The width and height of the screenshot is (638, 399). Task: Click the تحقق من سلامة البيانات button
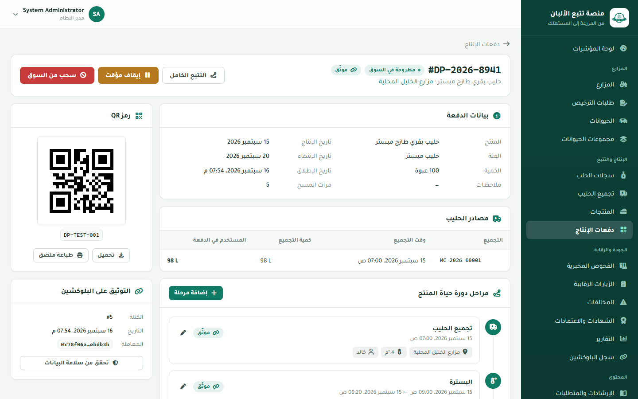point(82,363)
